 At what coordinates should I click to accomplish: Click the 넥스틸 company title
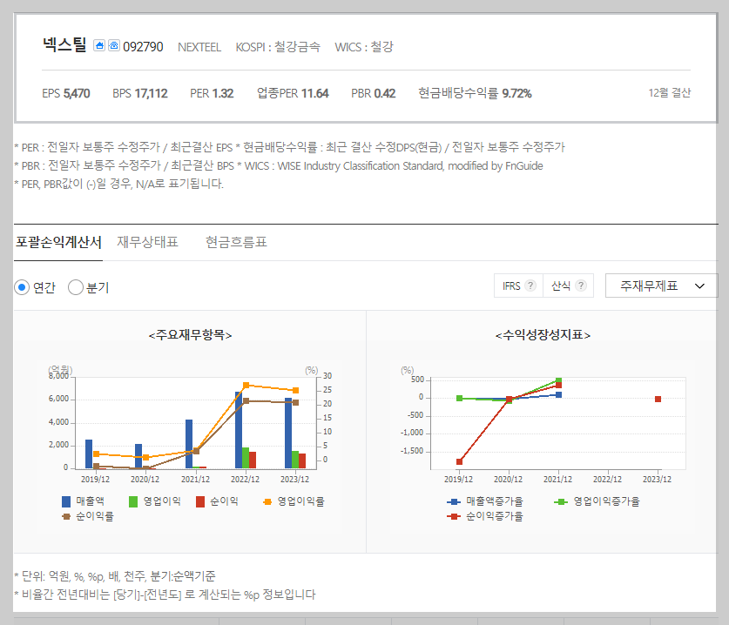click(64, 45)
